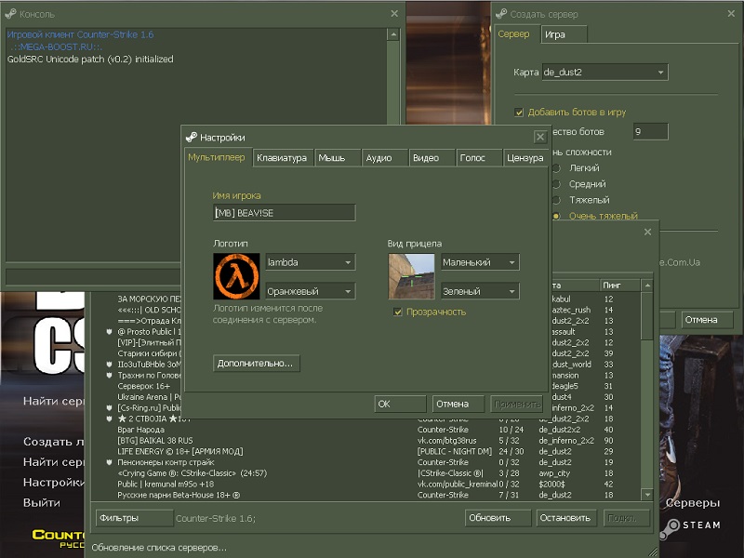Click Отмена in the Настройки dialog
Screen dimensions: 744x558
[x=458, y=405]
